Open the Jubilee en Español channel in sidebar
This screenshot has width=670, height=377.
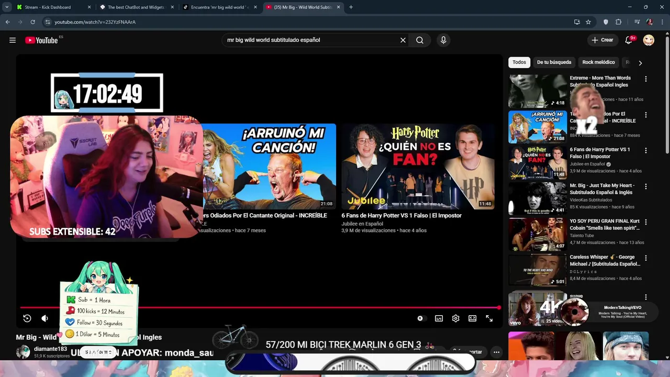(x=587, y=164)
